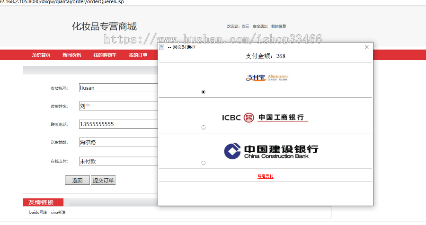The width and height of the screenshot is (426, 225).
Task: Close the 网页对话框 dialog
Action: point(366,47)
